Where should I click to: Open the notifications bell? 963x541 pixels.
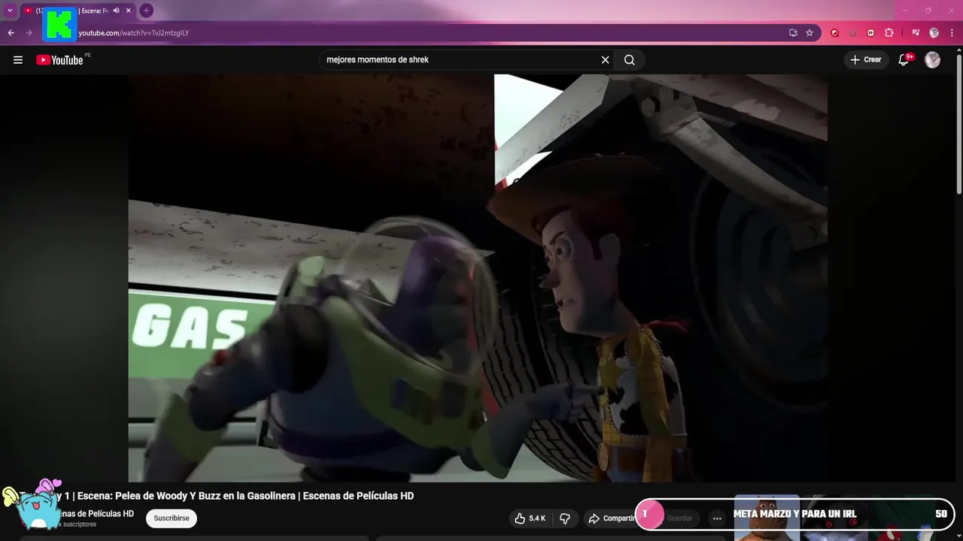pyautogui.click(x=904, y=60)
